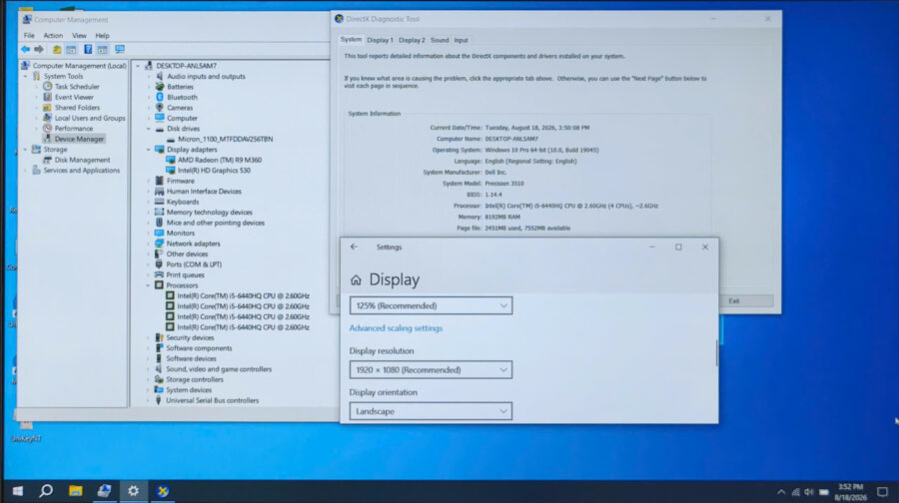
Task: Select Micron_1100_MTFDDAV256TBN disk drive
Action: (x=226, y=139)
